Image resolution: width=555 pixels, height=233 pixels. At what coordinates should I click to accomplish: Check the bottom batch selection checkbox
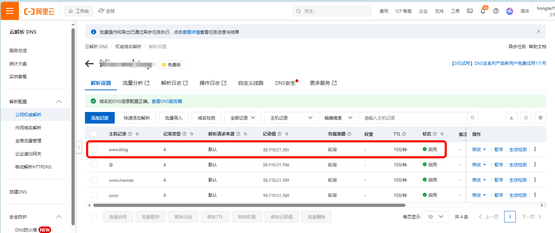pyautogui.click(x=94, y=217)
